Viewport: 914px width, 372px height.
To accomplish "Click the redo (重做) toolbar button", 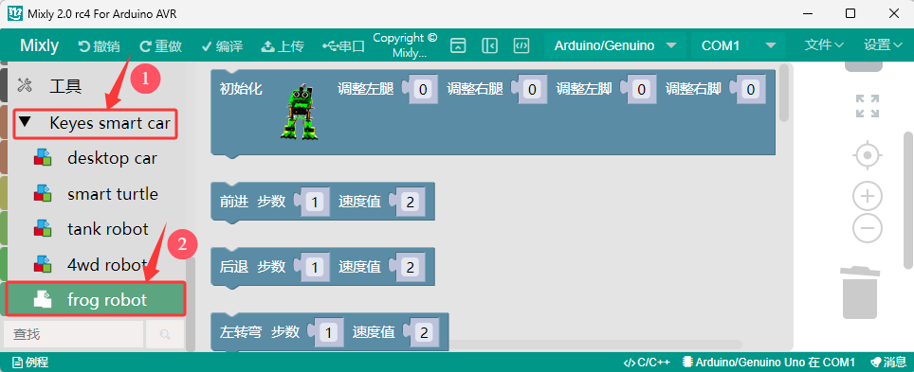I will click(161, 46).
